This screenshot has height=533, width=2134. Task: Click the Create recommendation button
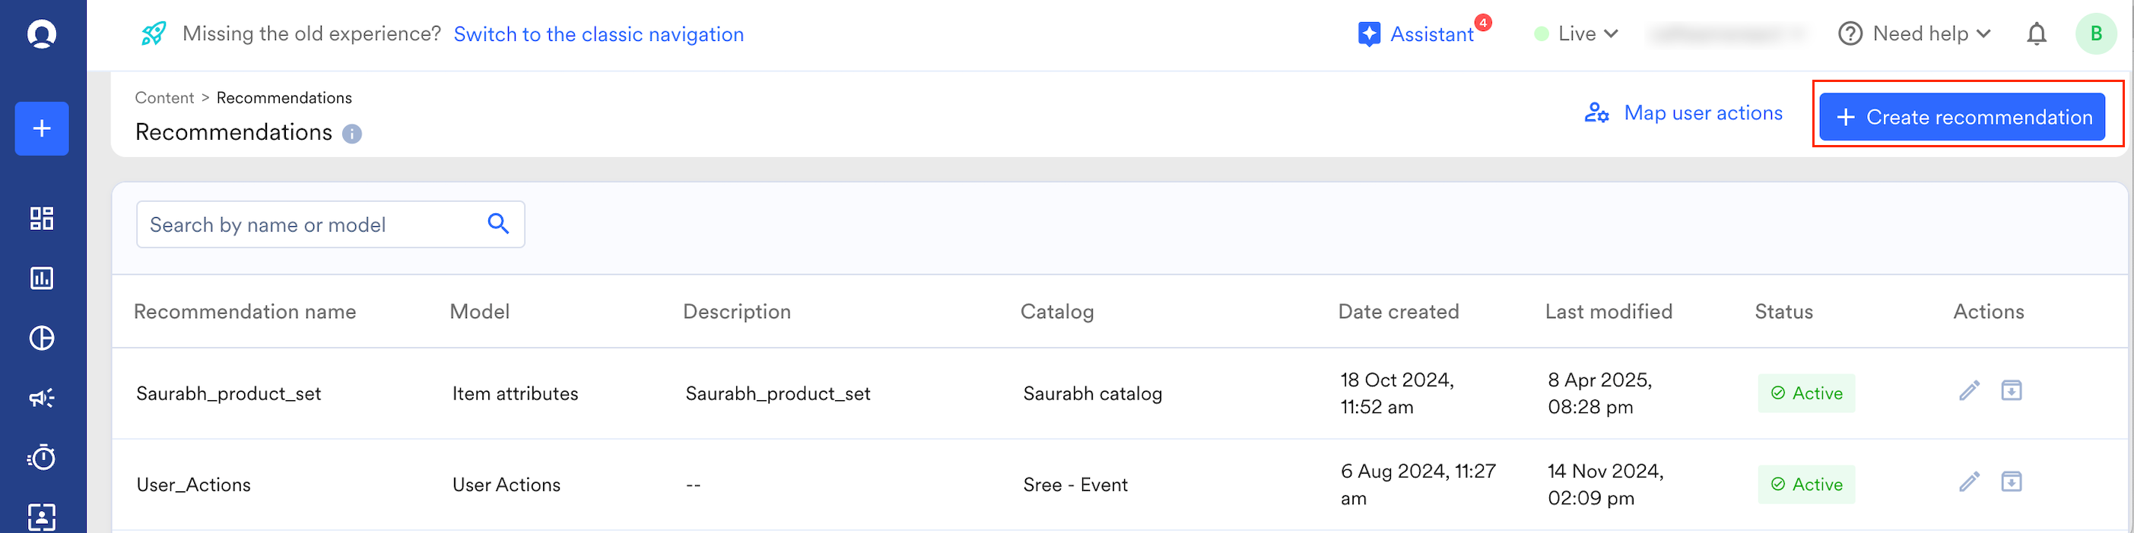[1961, 117]
